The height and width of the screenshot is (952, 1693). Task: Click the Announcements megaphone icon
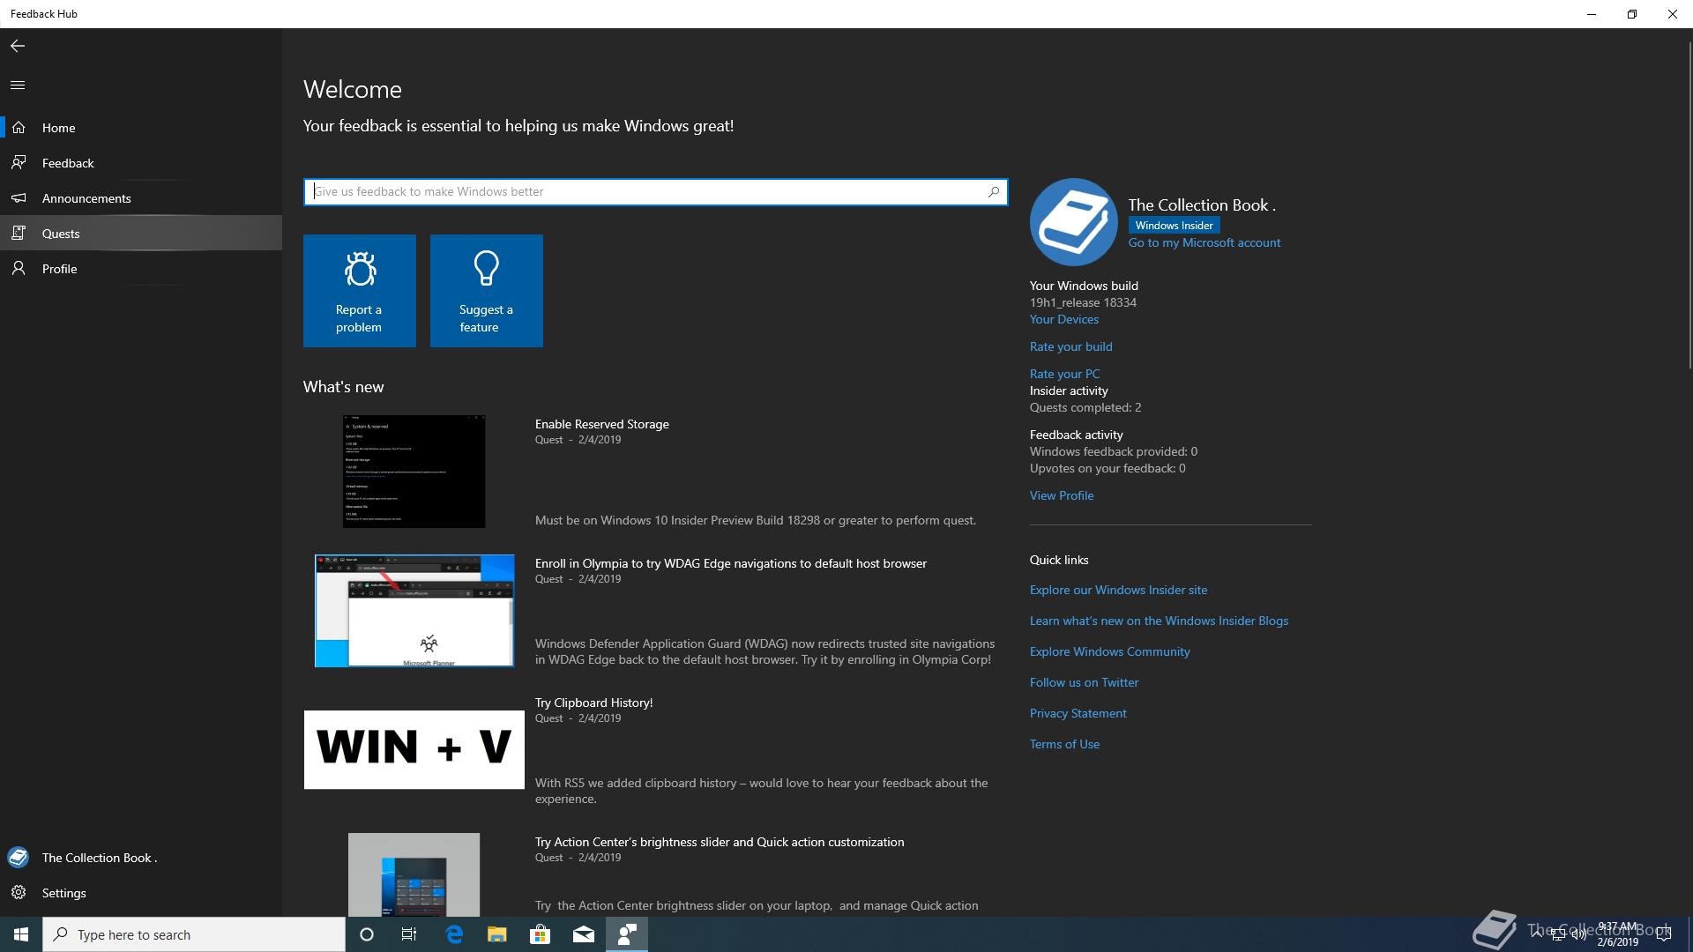pos(19,198)
